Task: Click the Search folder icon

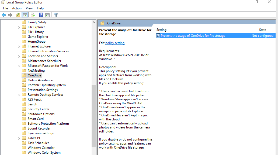Action: (x=24, y=104)
